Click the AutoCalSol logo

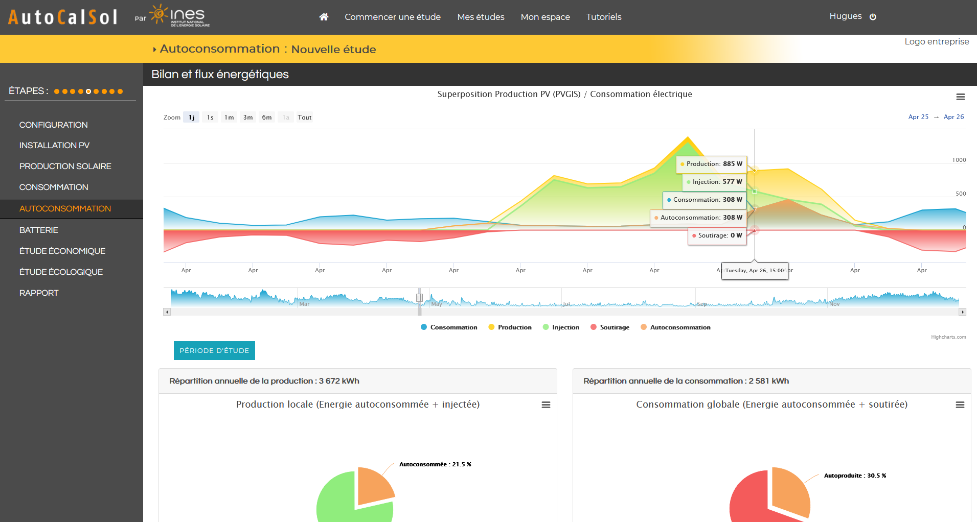(x=63, y=17)
